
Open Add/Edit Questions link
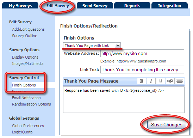click(x=28, y=29)
